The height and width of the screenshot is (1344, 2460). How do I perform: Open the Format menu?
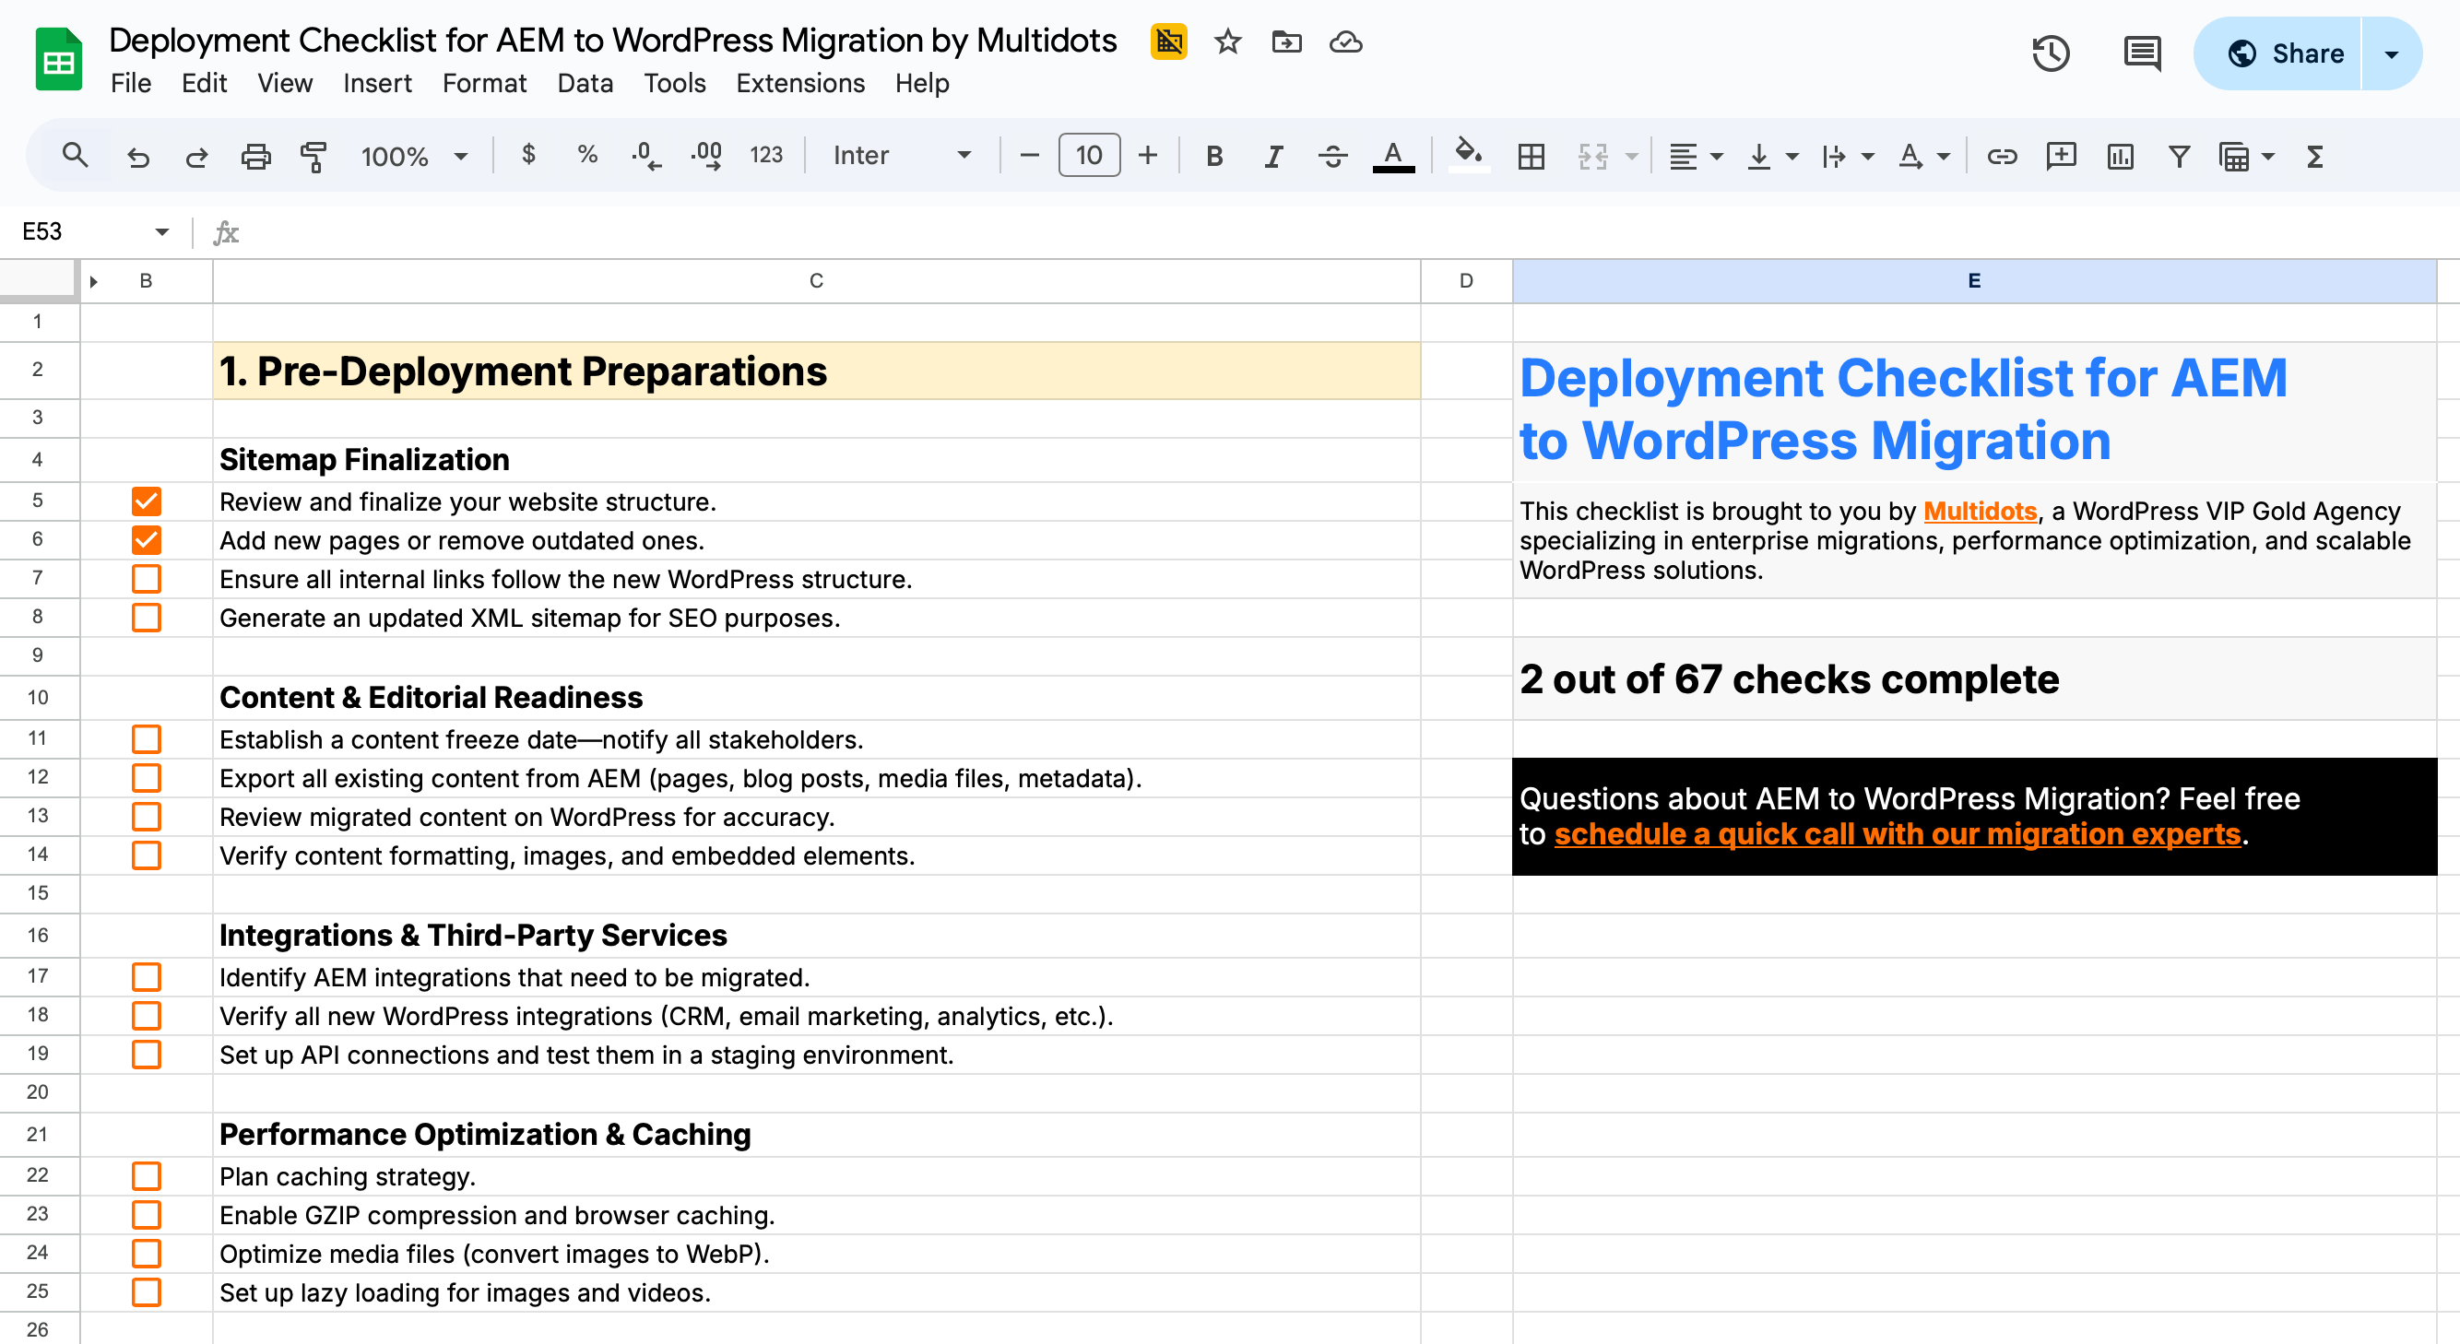click(x=484, y=83)
